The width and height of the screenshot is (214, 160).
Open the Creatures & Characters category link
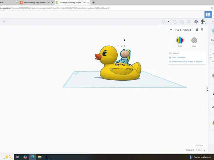point(182,62)
